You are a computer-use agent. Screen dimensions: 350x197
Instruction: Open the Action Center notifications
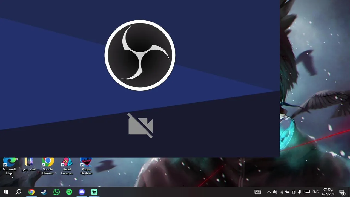coord(342,192)
